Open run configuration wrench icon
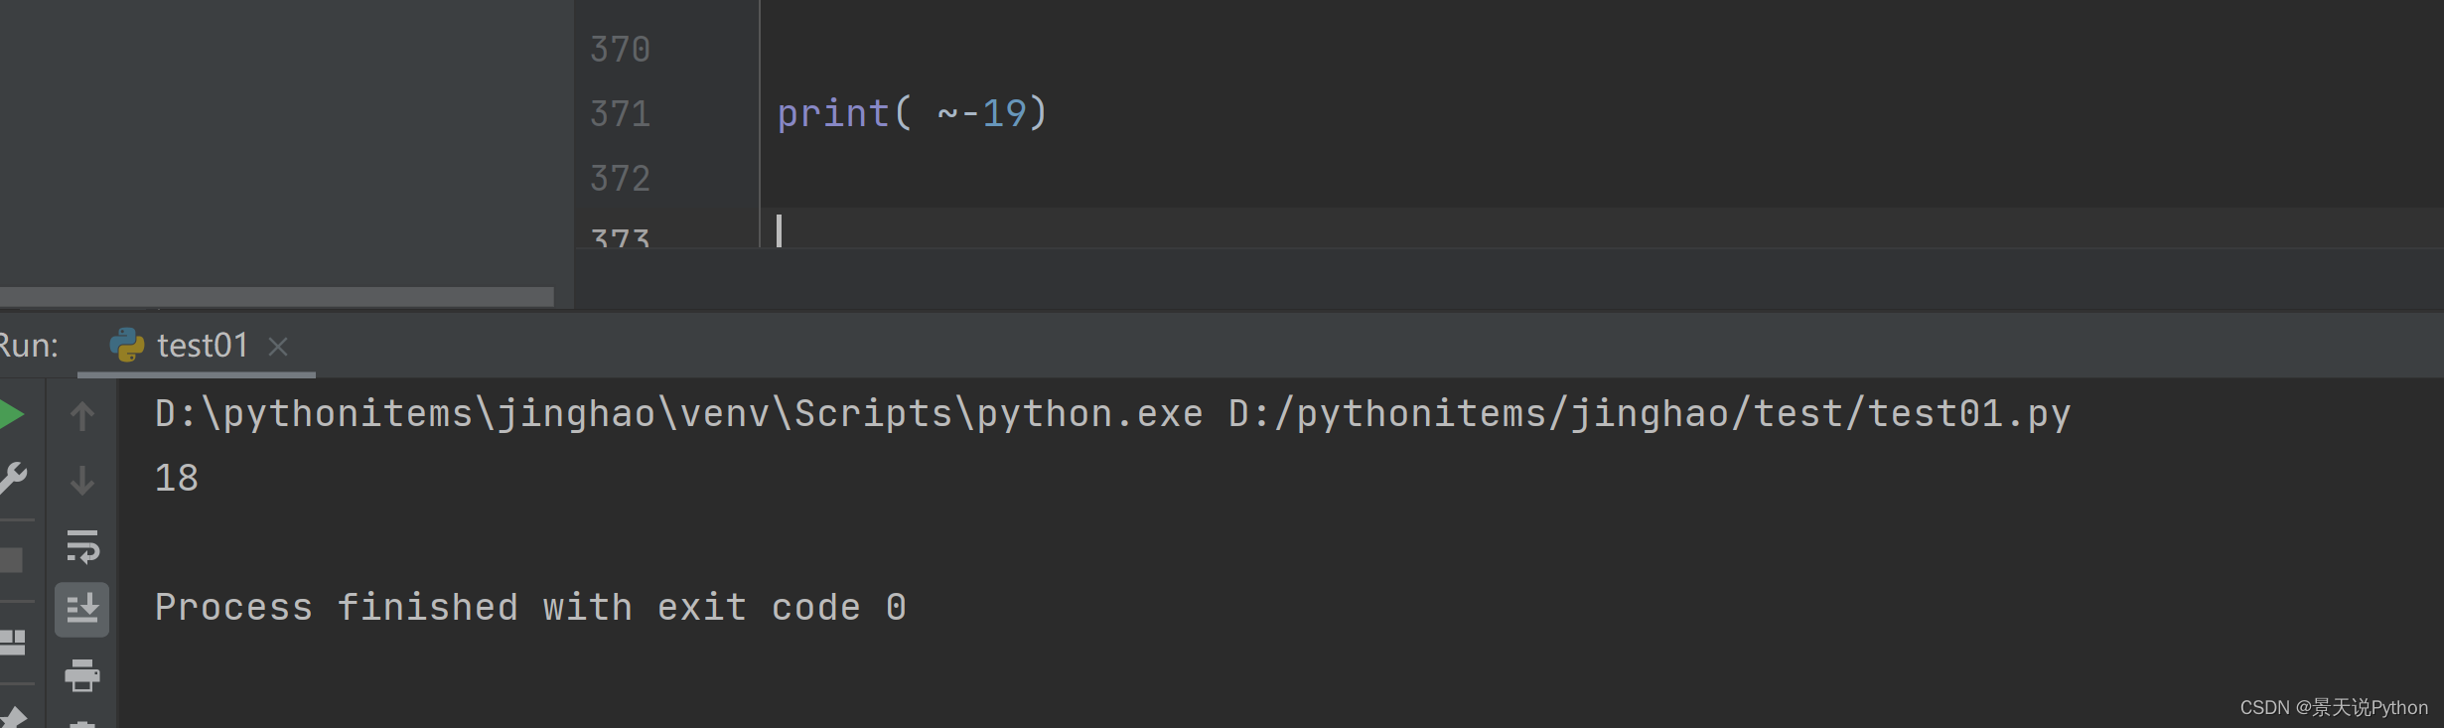The width and height of the screenshot is (2444, 728). pyautogui.click(x=12, y=479)
